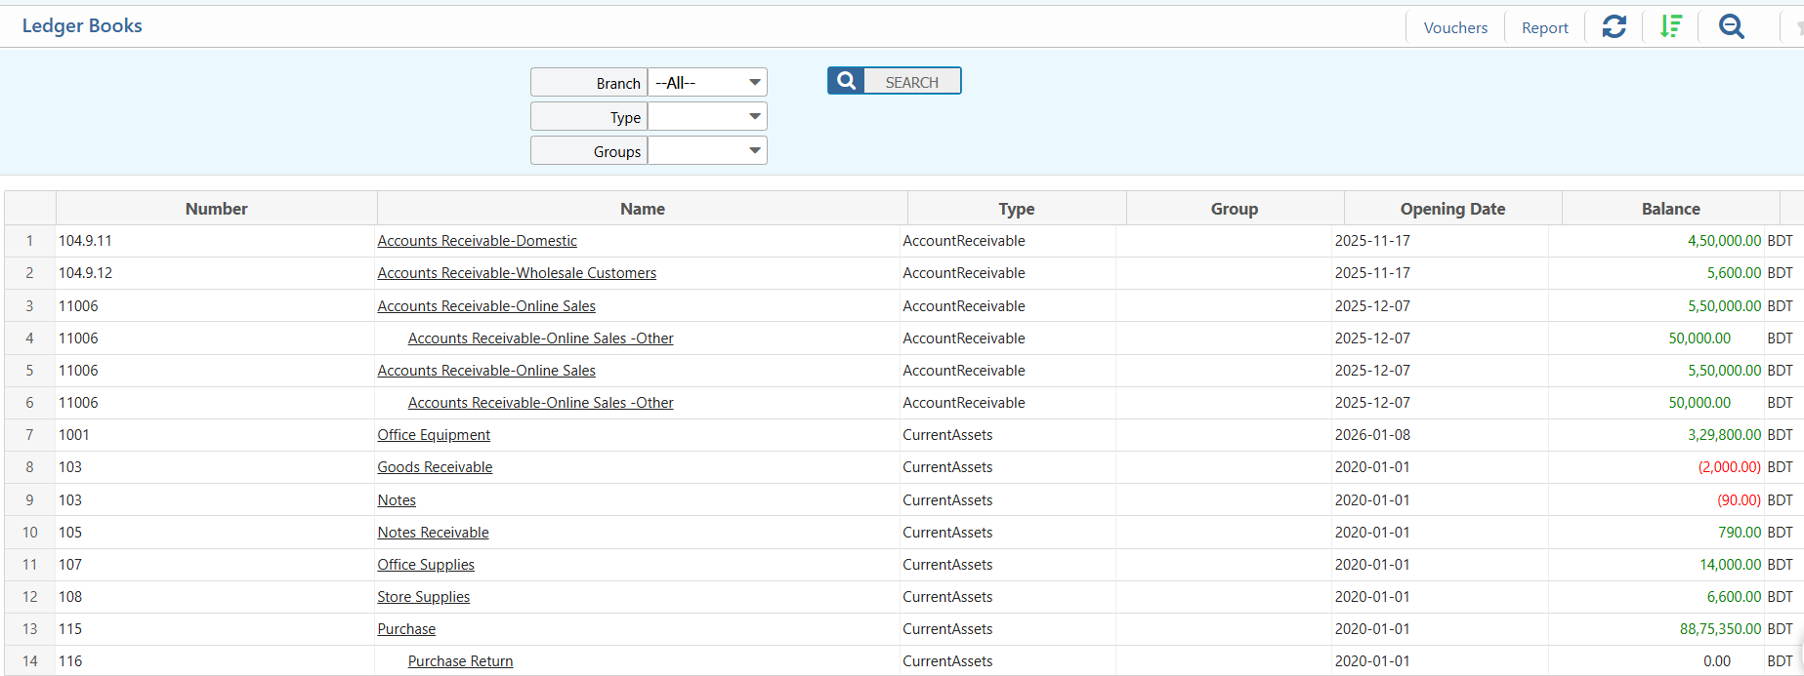This screenshot has height=676, width=1804.
Task: Click the refresh icon in the toolbar
Action: click(1614, 27)
